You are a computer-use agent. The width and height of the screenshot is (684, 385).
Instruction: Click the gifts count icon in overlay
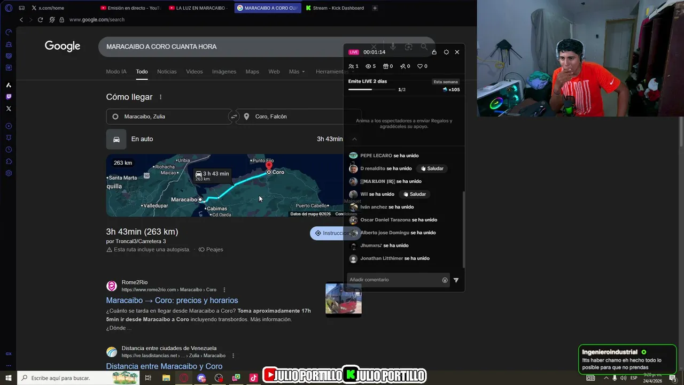click(388, 66)
